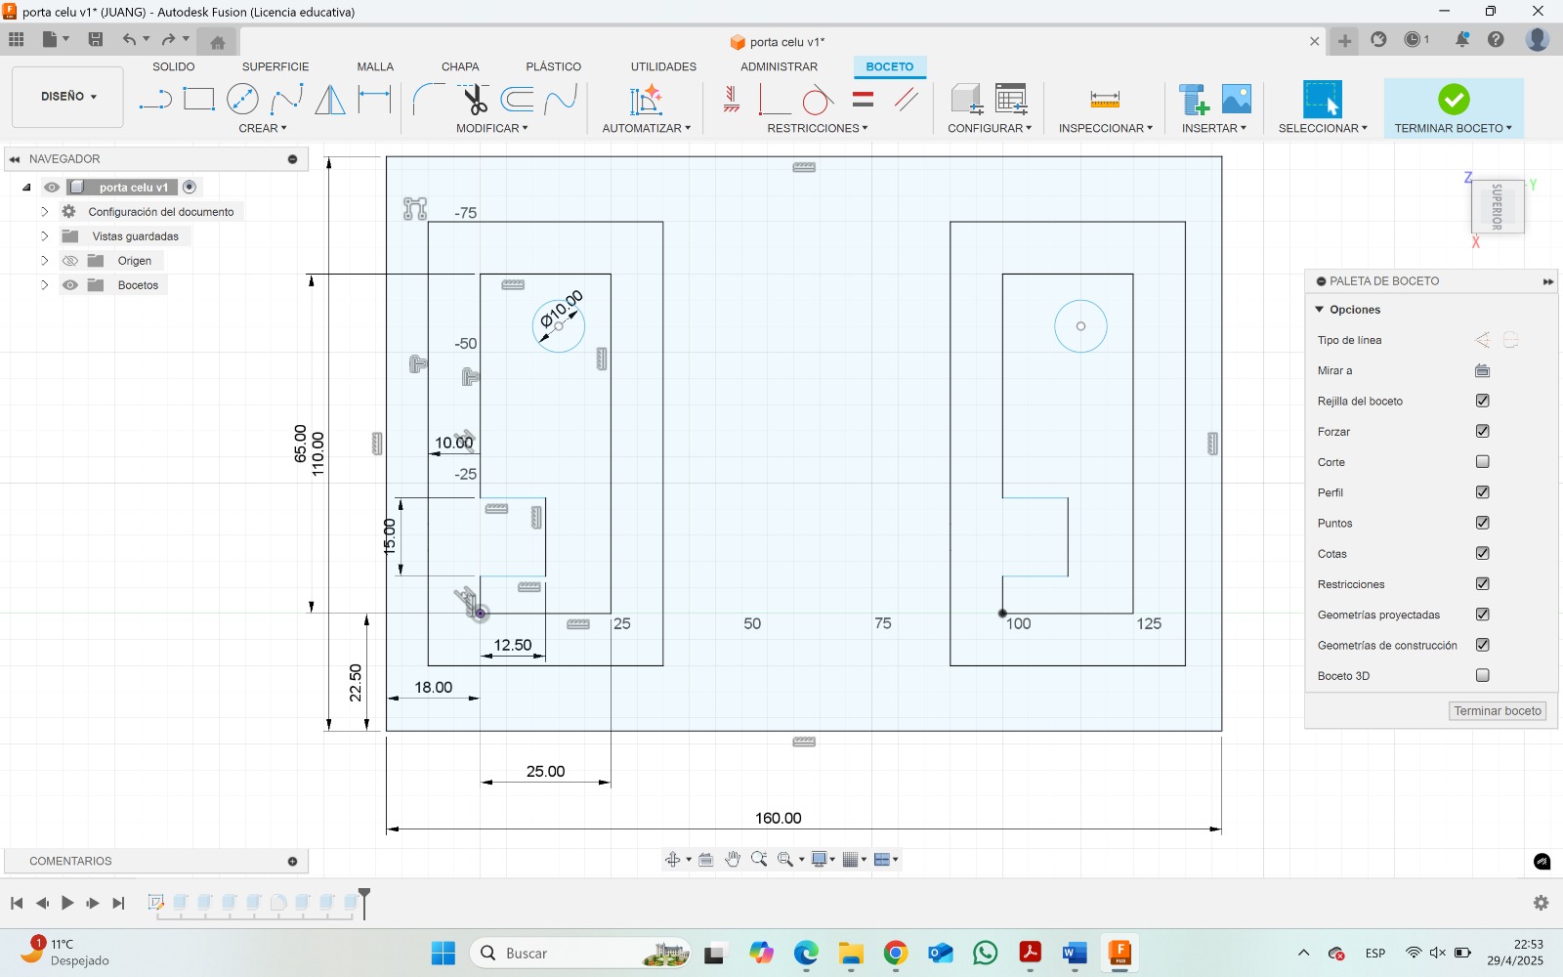Toggle the Perfil checkbox
The image size is (1563, 977).
coord(1483,492)
